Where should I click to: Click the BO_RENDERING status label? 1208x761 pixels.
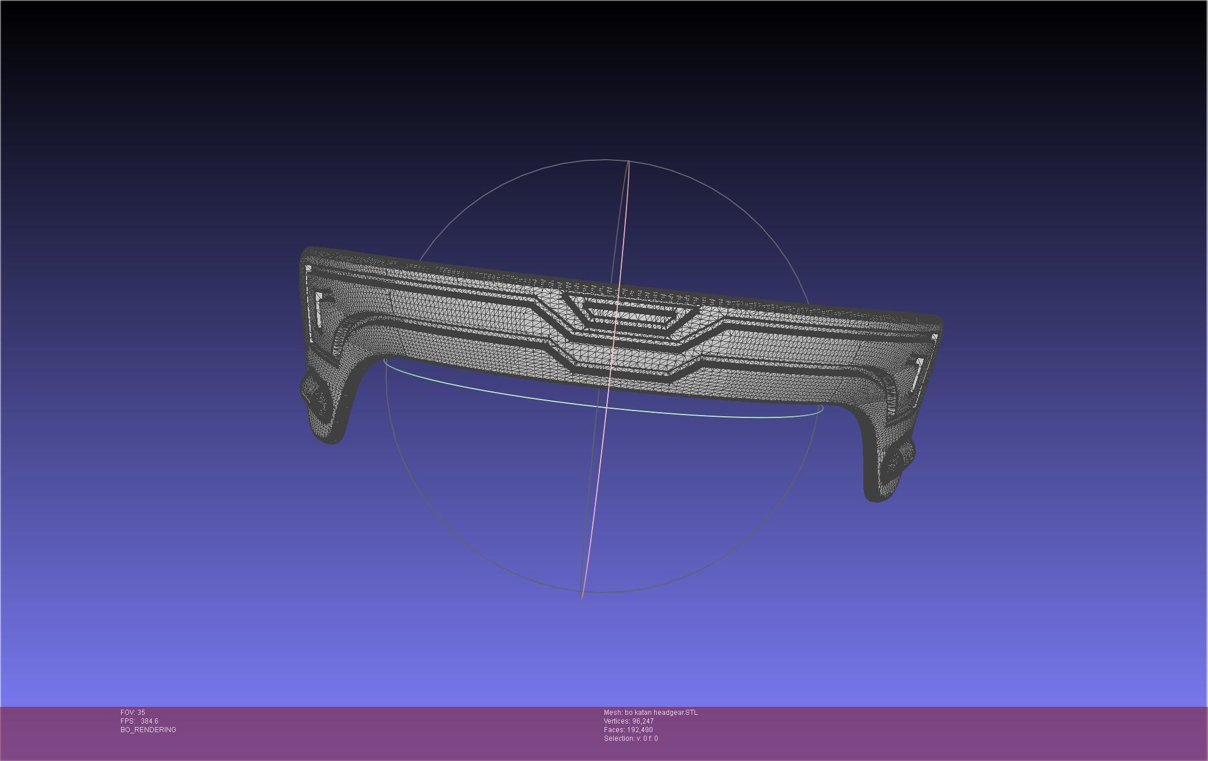[x=148, y=730]
